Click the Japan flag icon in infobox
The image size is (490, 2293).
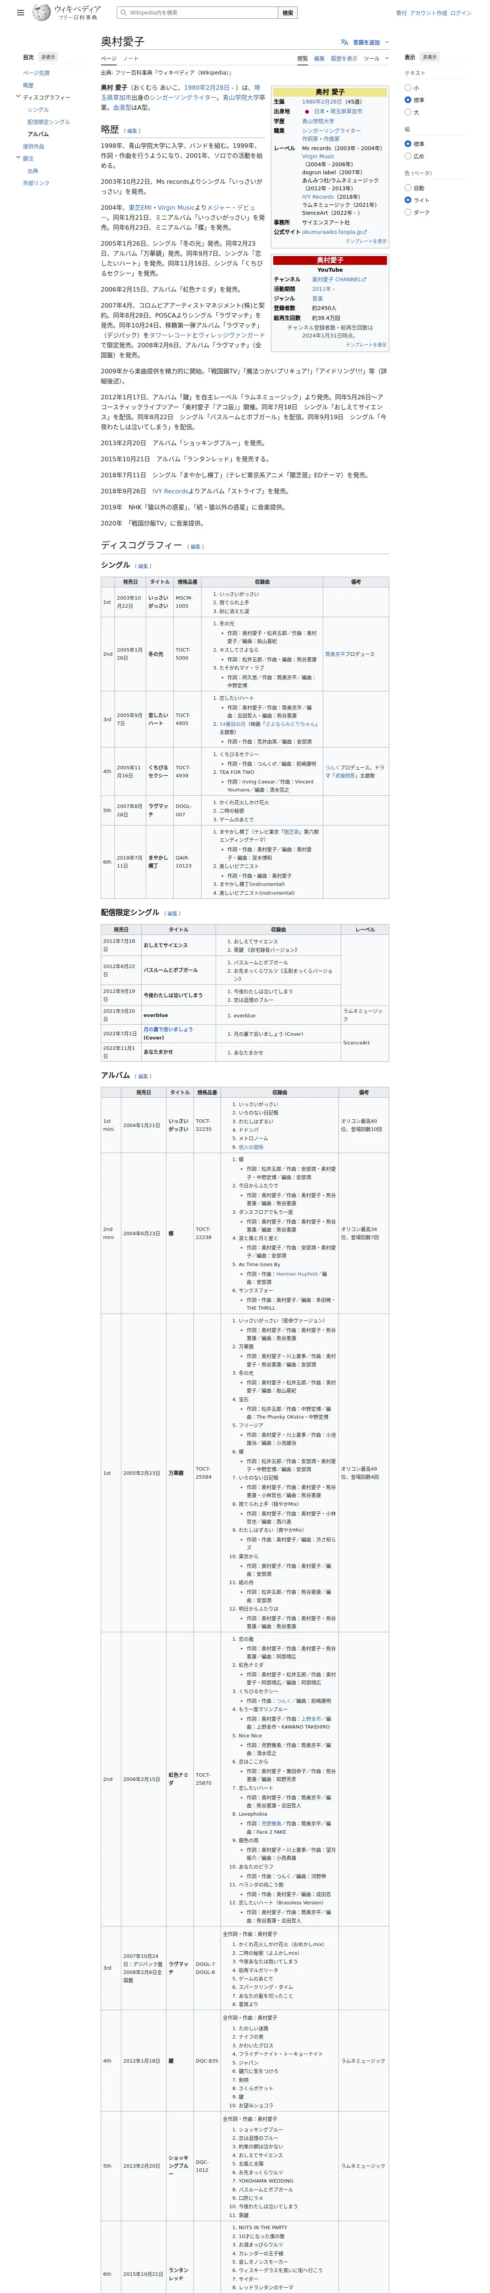(x=307, y=111)
